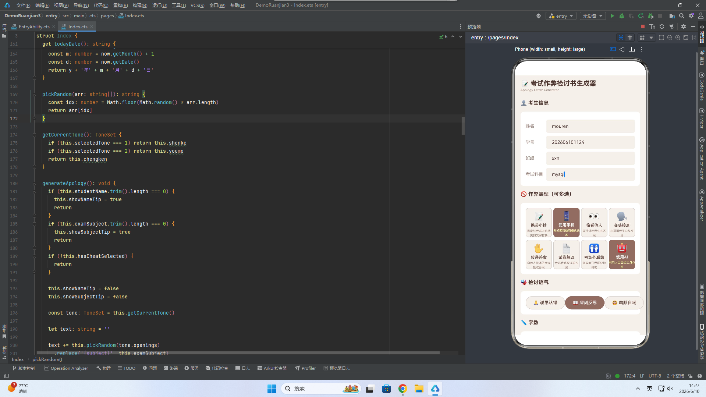Image resolution: width=706 pixels, height=397 pixels.
Task: Open the editor tab options three-dot menu
Action: [x=460, y=26]
